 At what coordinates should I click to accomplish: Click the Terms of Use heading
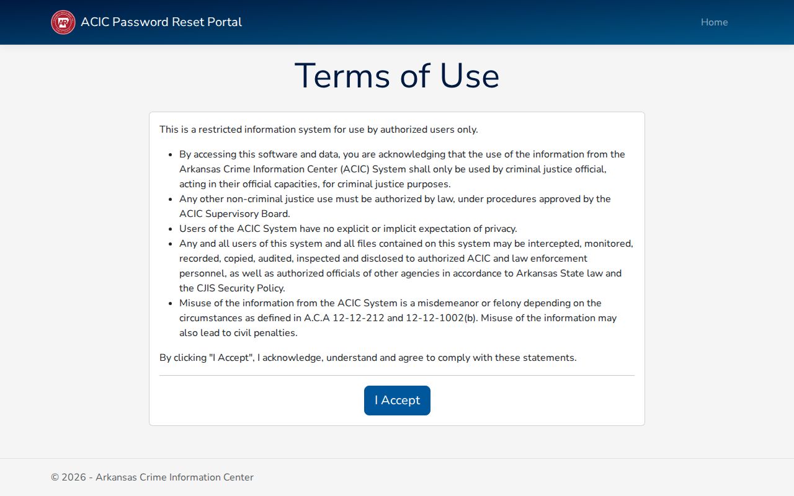click(x=397, y=76)
